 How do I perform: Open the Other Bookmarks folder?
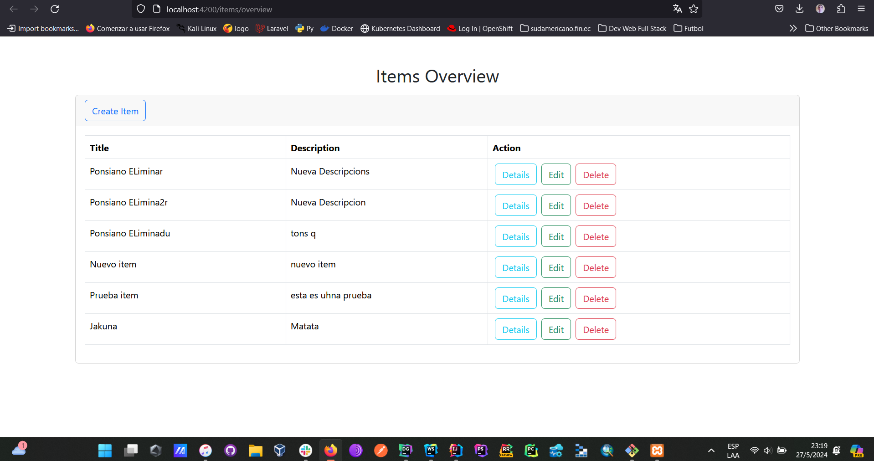pyautogui.click(x=837, y=28)
